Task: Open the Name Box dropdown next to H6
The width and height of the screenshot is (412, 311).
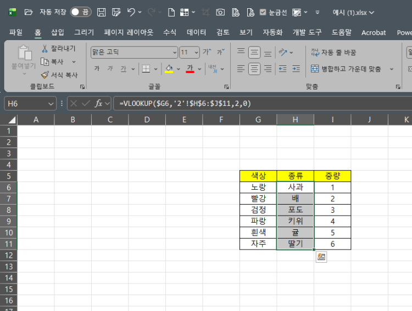Action: [x=51, y=103]
